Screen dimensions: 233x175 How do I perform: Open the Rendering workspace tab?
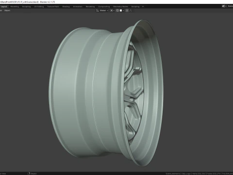(90, 7)
